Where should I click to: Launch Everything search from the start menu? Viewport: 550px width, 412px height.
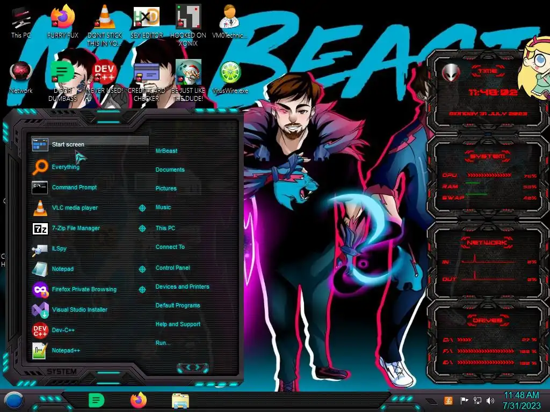pos(65,167)
